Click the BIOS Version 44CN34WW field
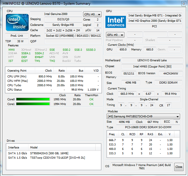Screen dimensions: 188x176 (x=171, y=73)
